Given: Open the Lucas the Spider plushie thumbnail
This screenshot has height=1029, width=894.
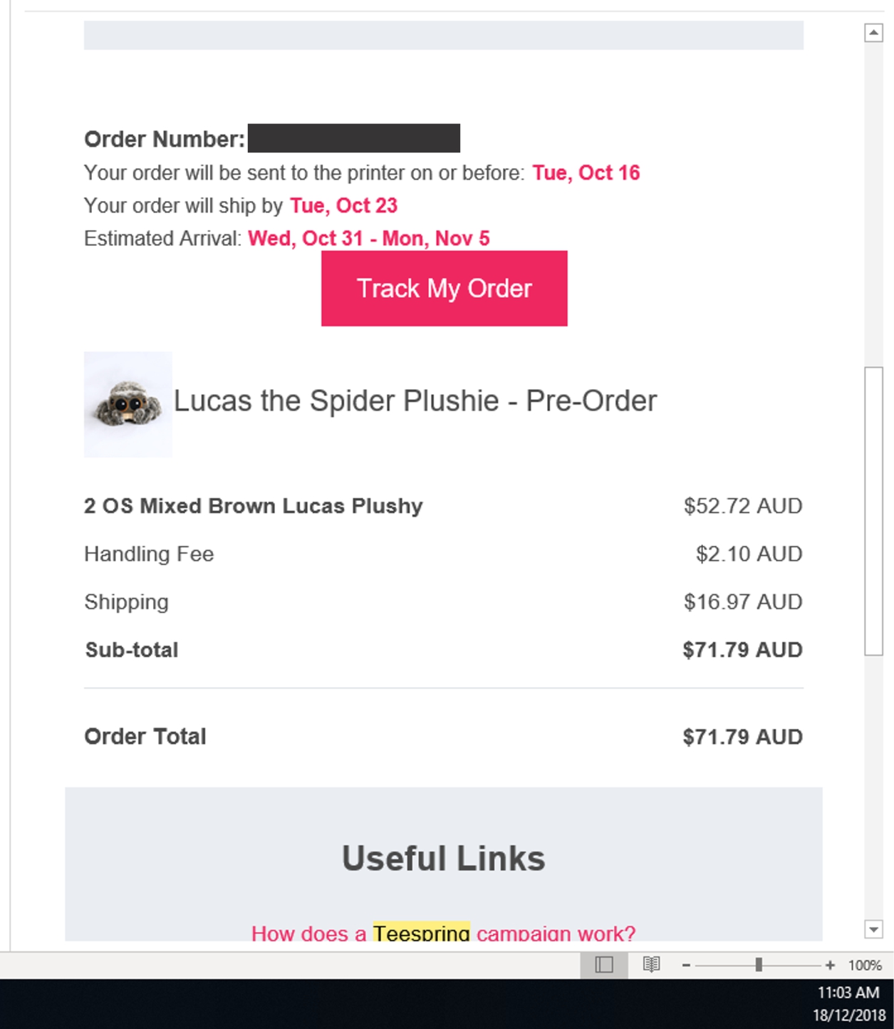Looking at the screenshot, I should [128, 404].
